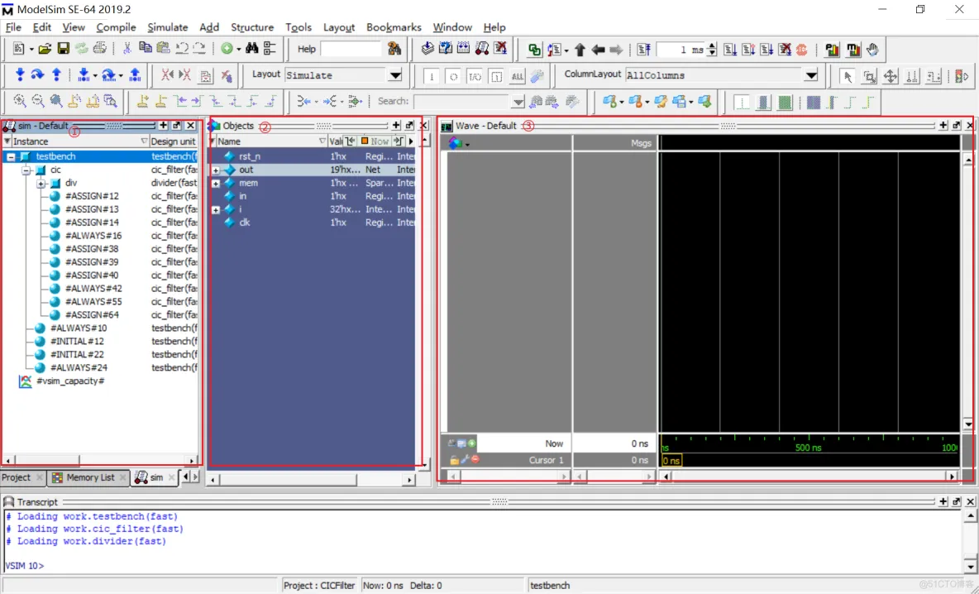The height and width of the screenshot is (594, 979).
Task: Click the Insert Cursor icon
Action: [x=142, y=101]
